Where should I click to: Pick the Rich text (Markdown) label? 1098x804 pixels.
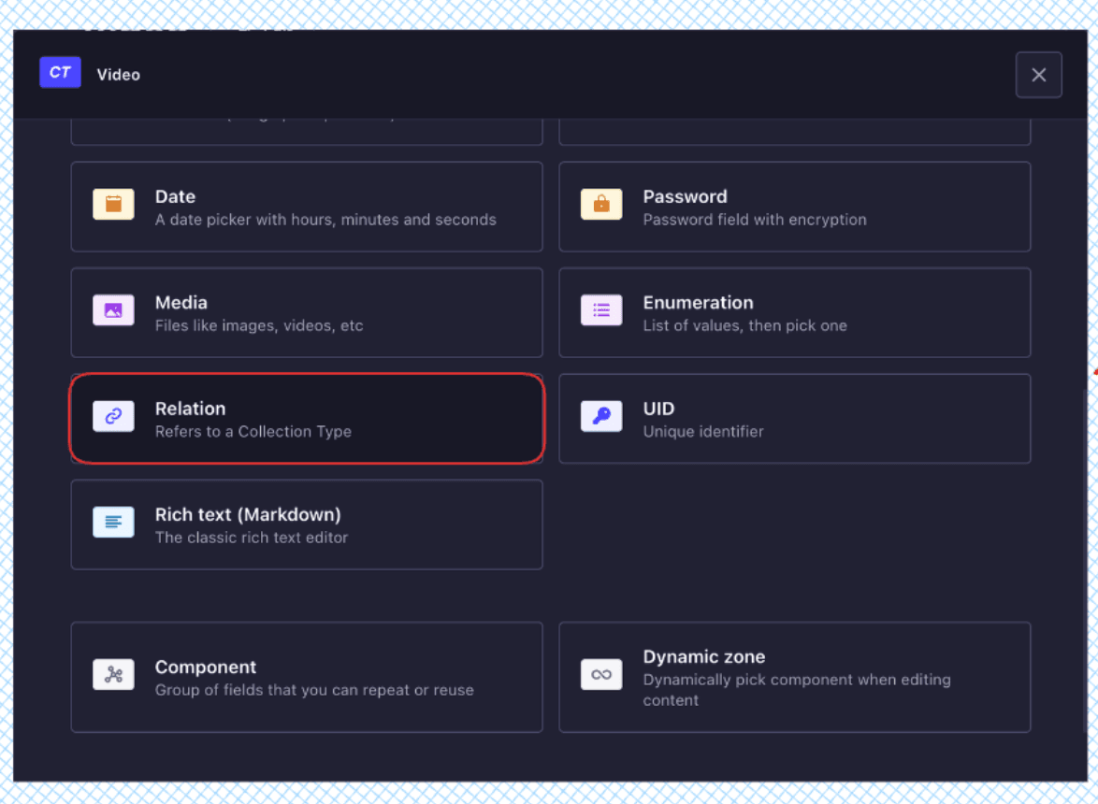[x=248, y=514]
